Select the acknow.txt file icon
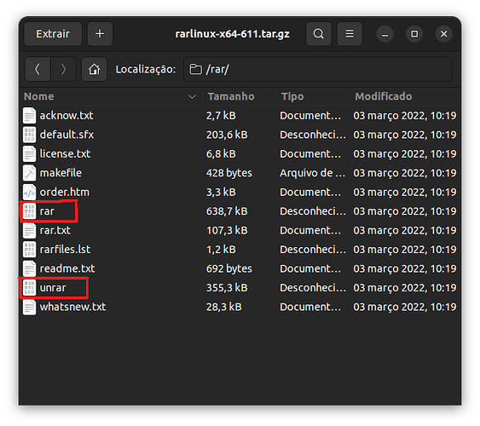 coord(29,116)
